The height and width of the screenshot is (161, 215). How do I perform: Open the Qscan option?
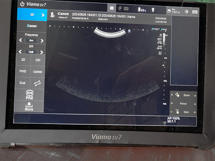point(32,26)
